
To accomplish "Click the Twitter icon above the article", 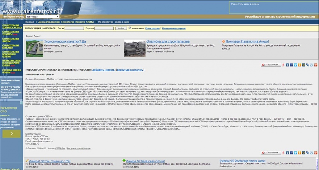I will (x=296, y=65).
